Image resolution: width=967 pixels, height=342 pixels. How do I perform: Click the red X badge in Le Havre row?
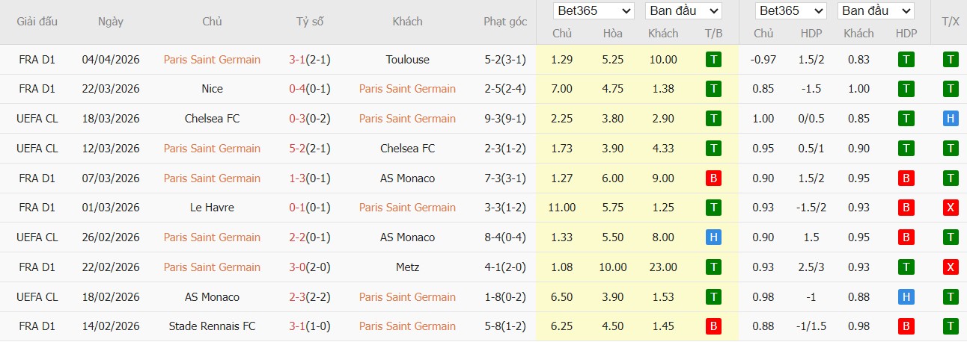coord(951,208)
